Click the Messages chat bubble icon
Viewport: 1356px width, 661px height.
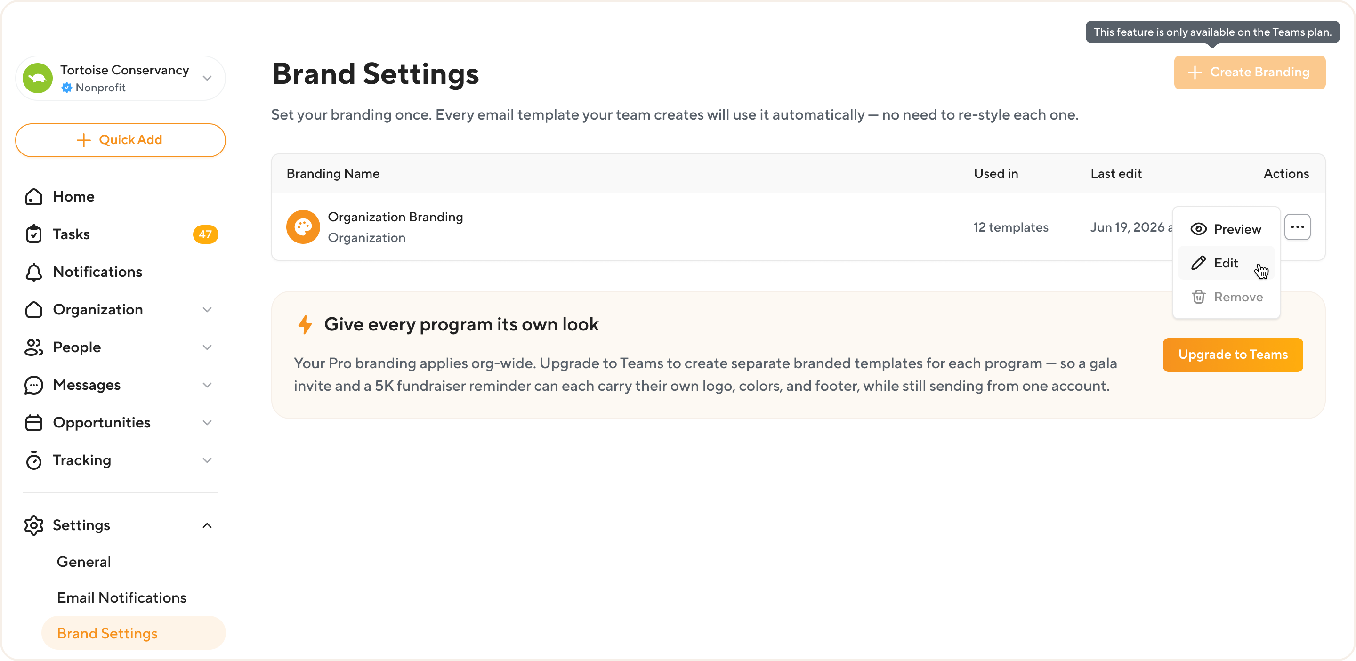tap(34, 385)
